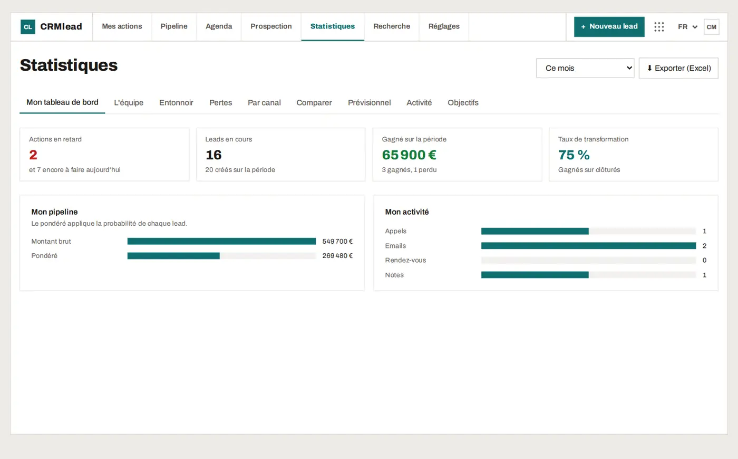Switch to the Entonnoir tab
This screenshot has width=738, height=459.
[176, 103]
